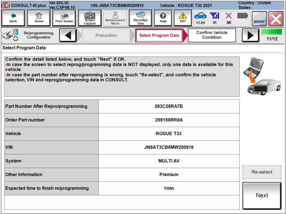286x214 pixels.
Task: Click the Ver.CSP48.10 version text
Action: click(x=62, y=8)
